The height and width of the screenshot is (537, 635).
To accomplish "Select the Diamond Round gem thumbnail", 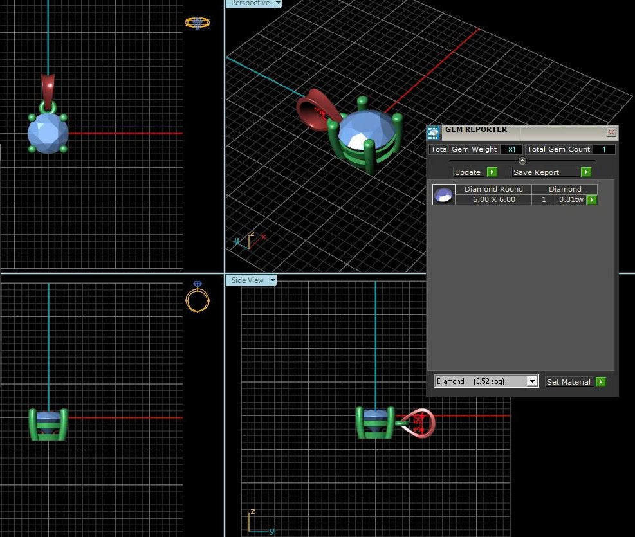I will [443, 194].
